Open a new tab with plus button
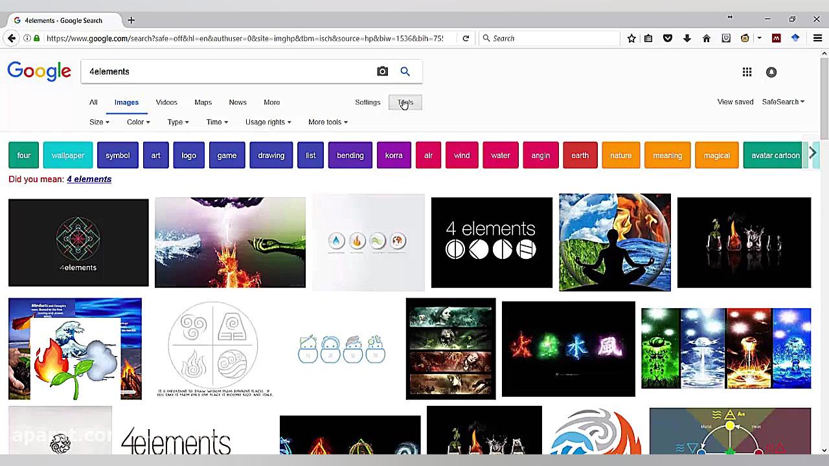The height and width of the screenshot is (466, 829). (x=131, y=20)
